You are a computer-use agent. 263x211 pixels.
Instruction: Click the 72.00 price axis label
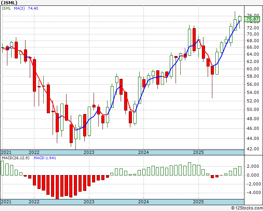click(254, 28)
